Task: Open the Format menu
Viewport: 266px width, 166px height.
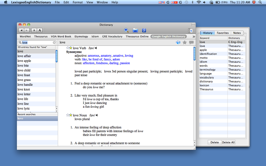Action: (x=77, y=2)
